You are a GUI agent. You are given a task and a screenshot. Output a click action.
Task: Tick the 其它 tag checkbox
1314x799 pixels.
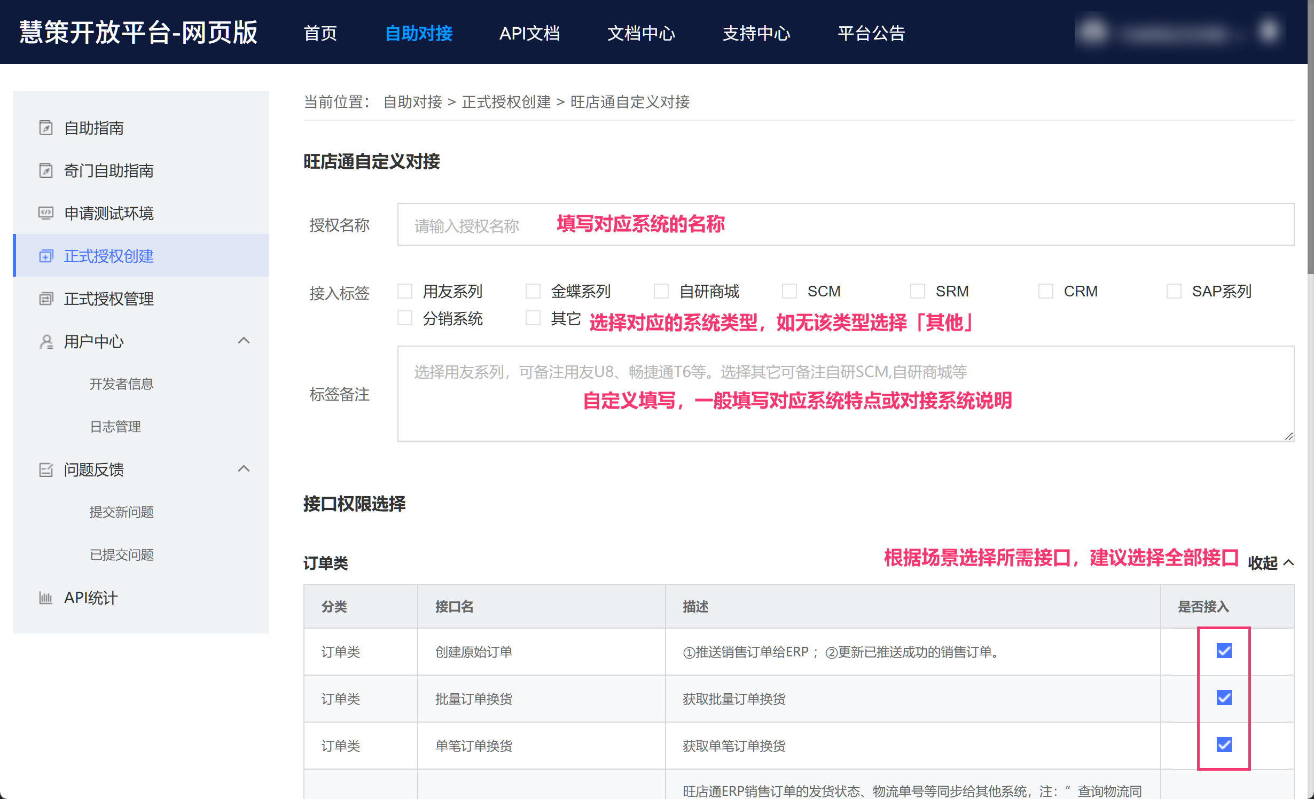533,318
